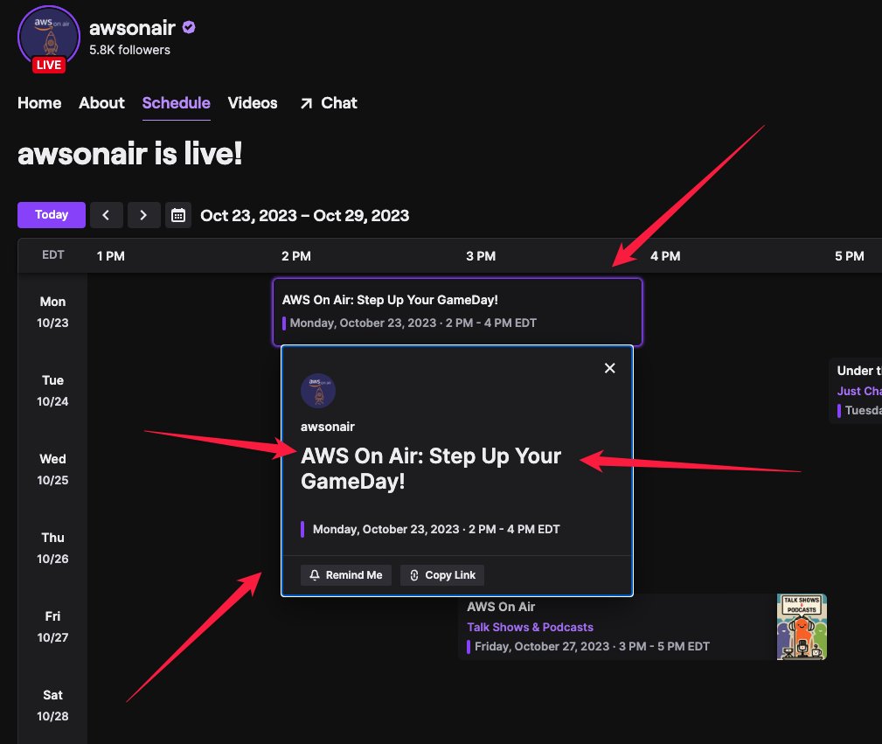Click the 'Wed 10/25' day label
This screenshot has height=744, width=882.
click(52, 469)
